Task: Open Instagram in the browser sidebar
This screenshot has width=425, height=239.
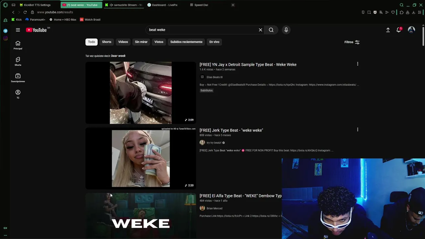Action: 5,38
